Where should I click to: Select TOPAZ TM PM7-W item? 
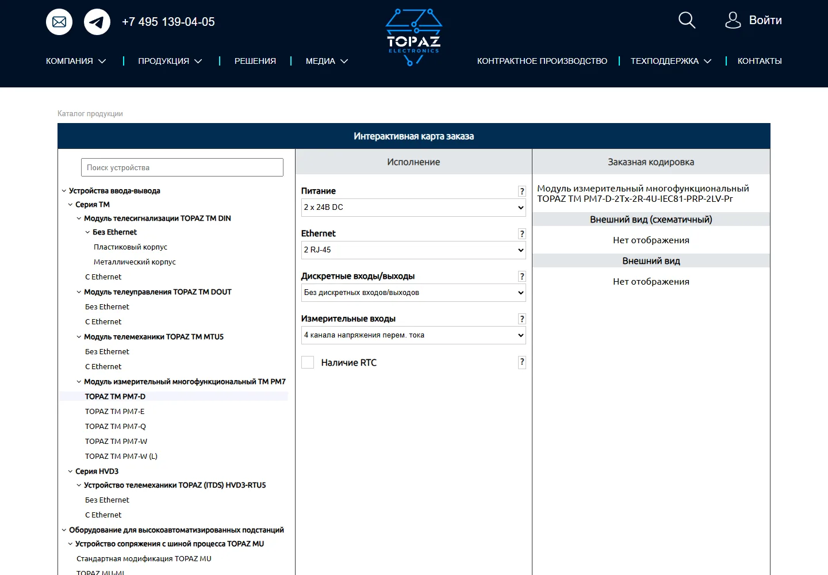116,442
